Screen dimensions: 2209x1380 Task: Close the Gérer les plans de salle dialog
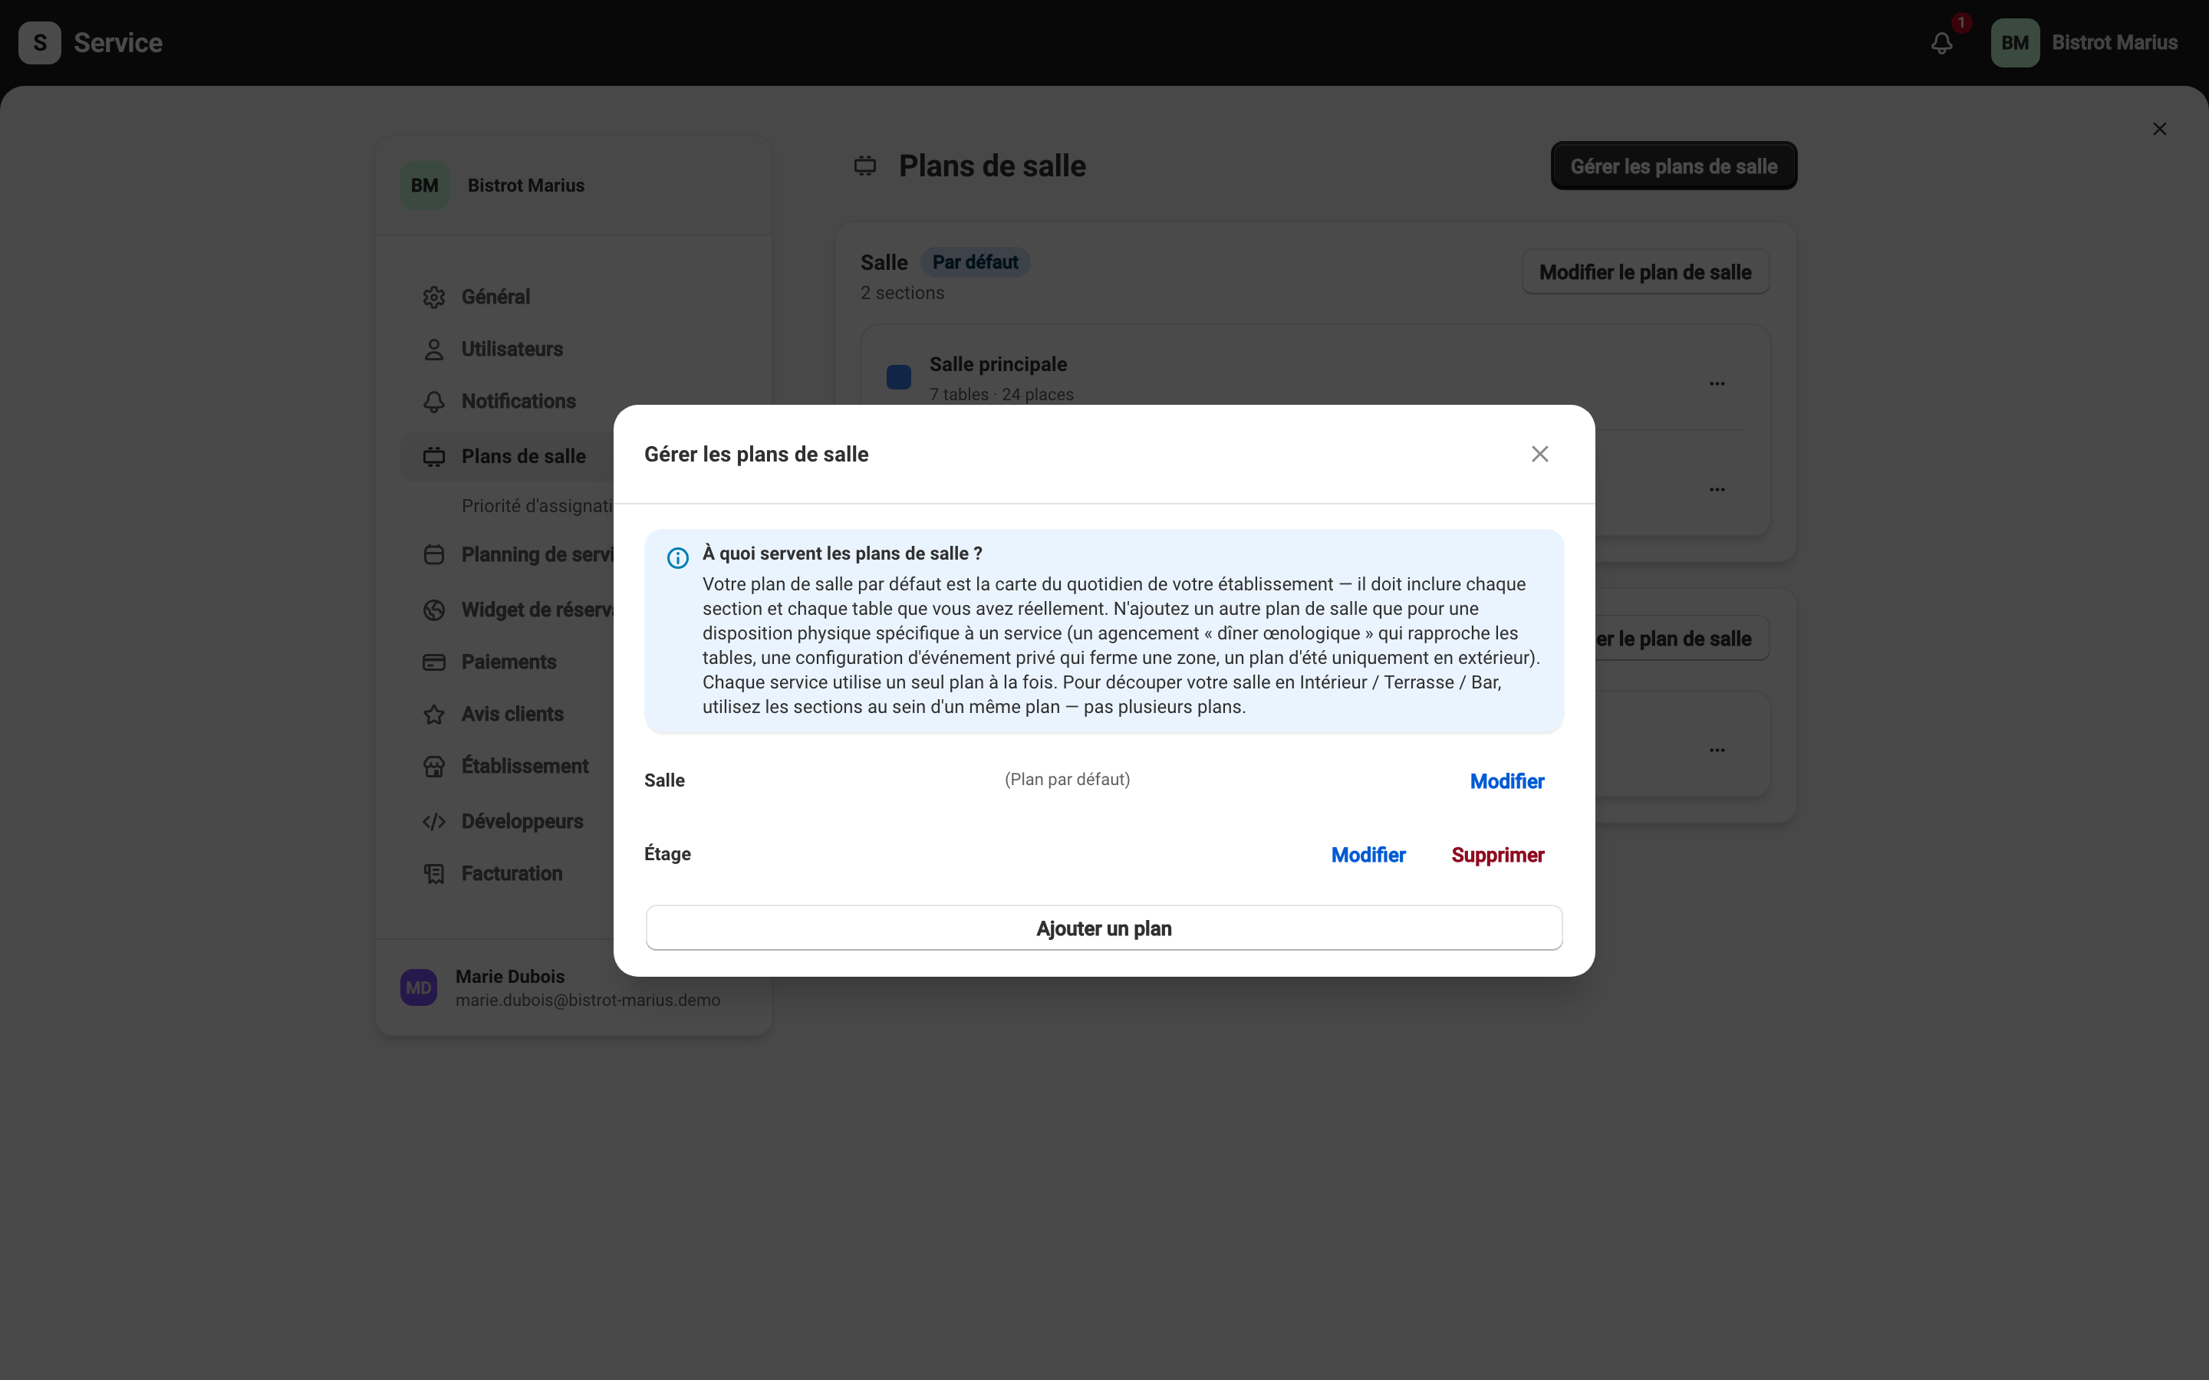point(1539,454)
